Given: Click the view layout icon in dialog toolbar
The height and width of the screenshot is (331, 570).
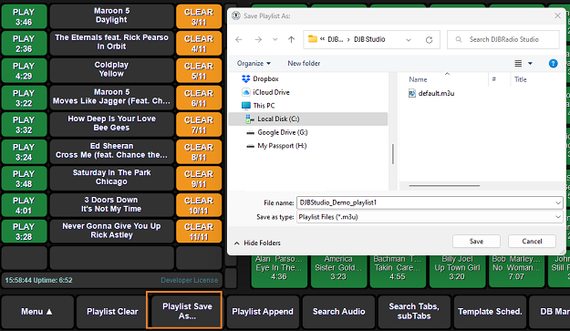Looking at the screenshot, I should pos(518,64).
